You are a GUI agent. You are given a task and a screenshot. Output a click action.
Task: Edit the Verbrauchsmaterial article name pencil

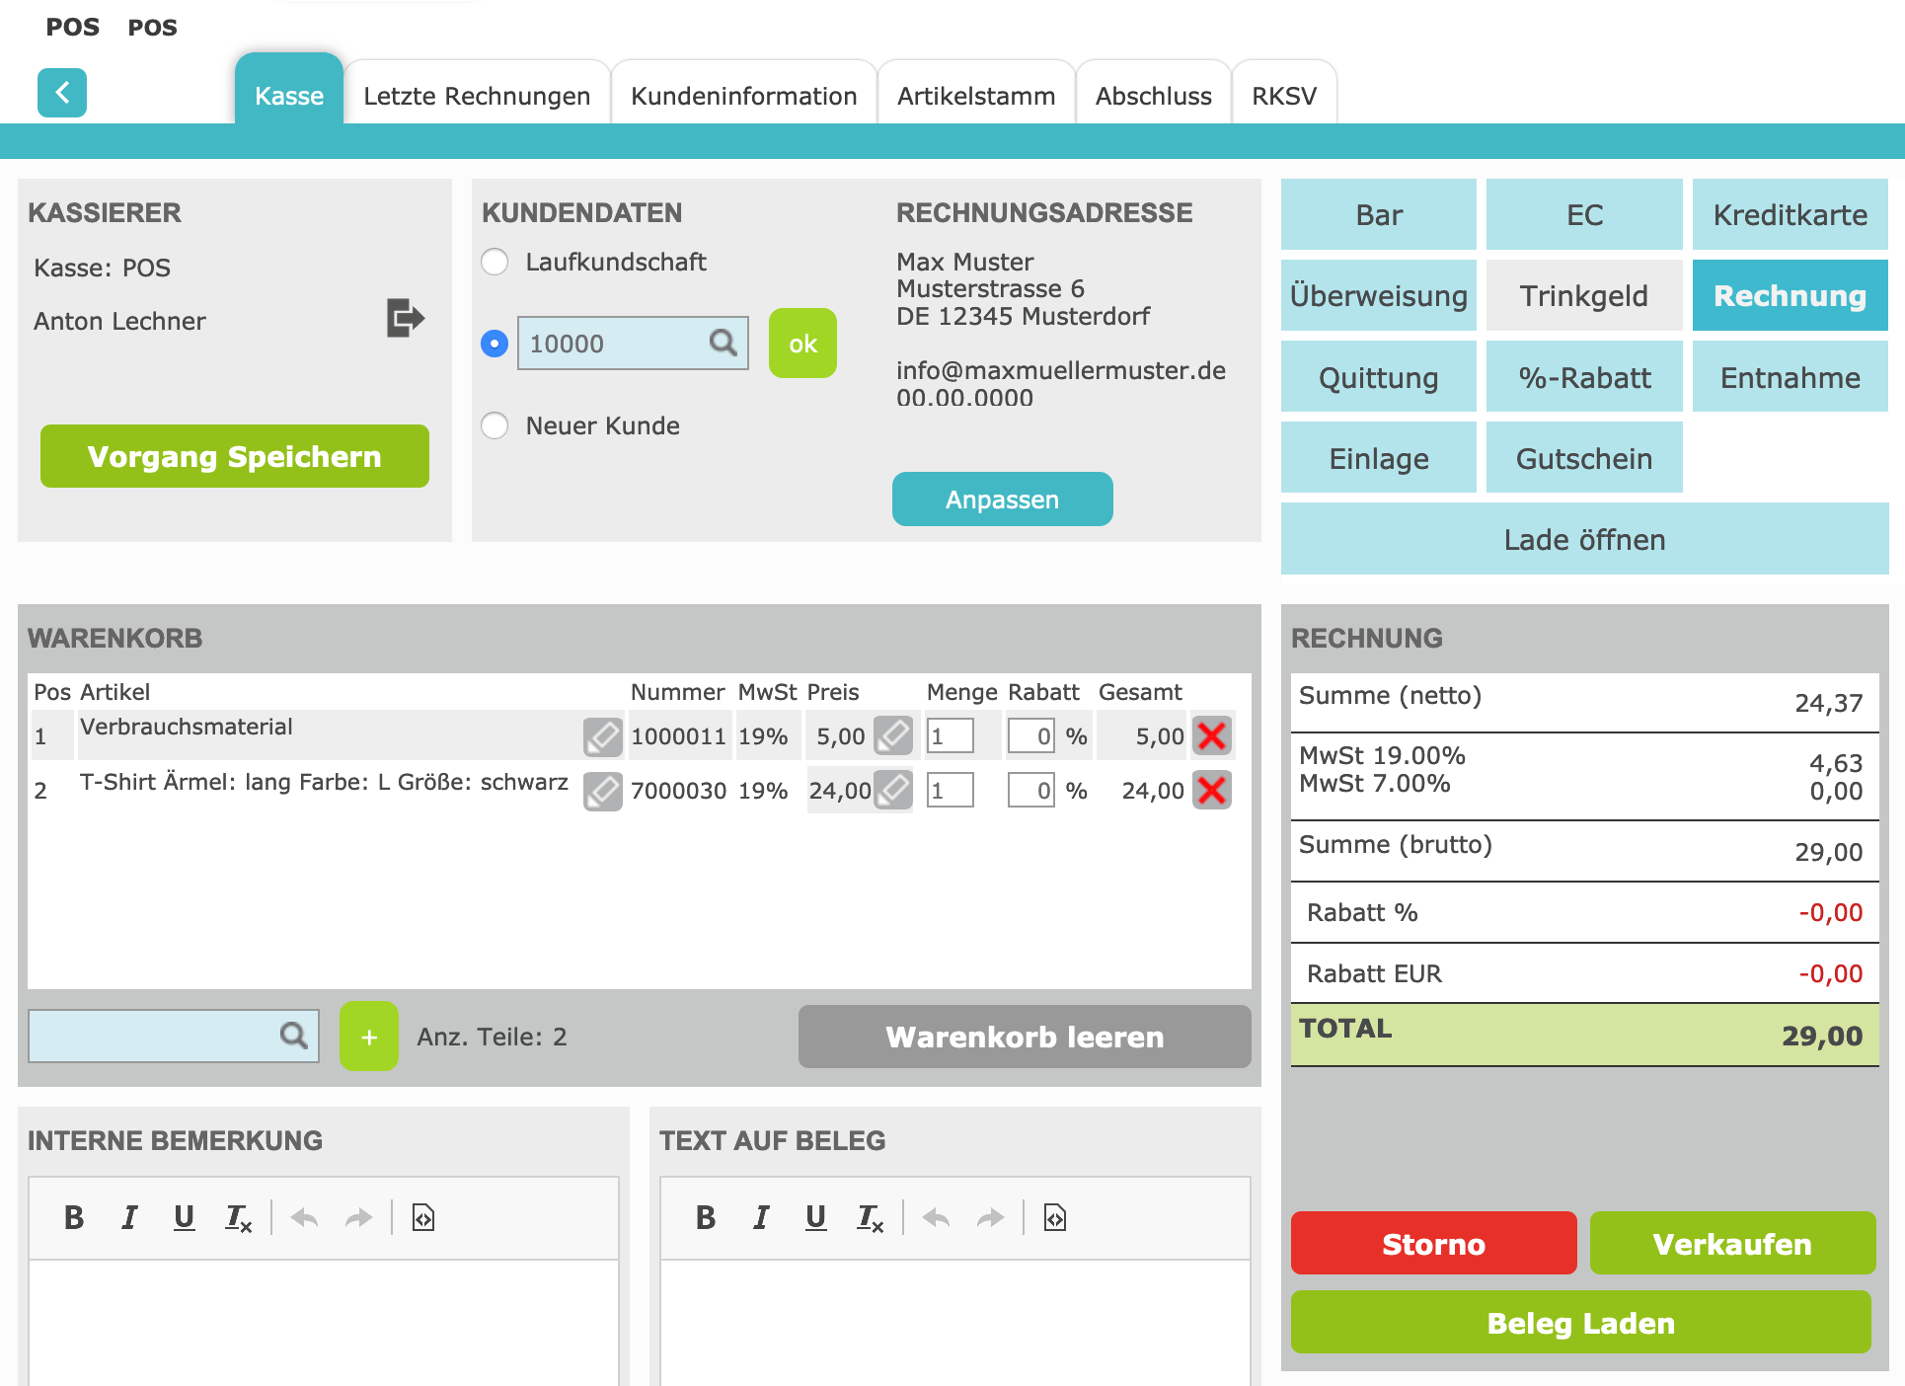pyautogui.click(x=602, y=736)
